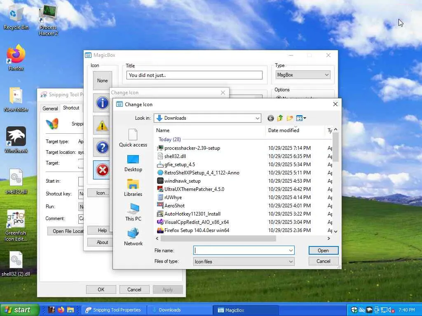This screenshot has width=422, height=316.
Task: Open the Files of type Icon files dropdown
Action: pos(244,261)
